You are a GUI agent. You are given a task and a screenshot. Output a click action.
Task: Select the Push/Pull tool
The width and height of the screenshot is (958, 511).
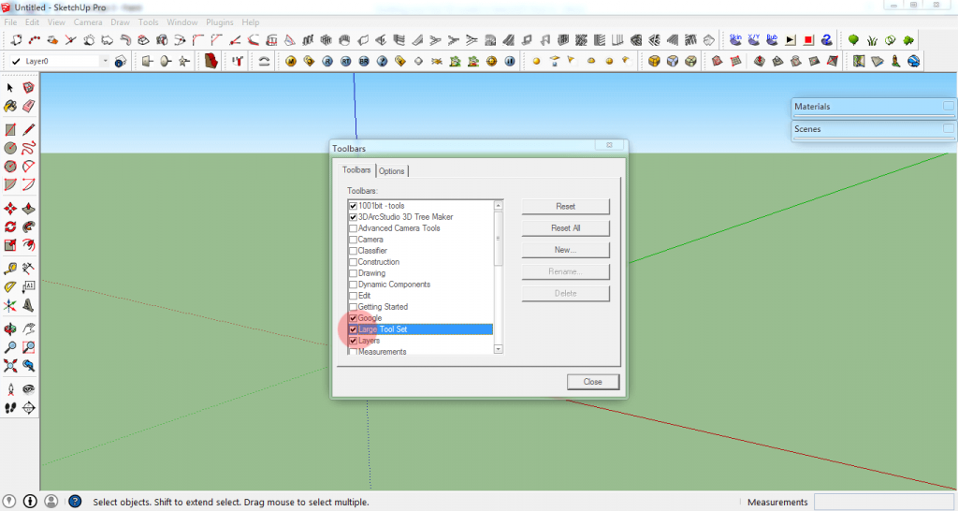[x=28, y=209]
